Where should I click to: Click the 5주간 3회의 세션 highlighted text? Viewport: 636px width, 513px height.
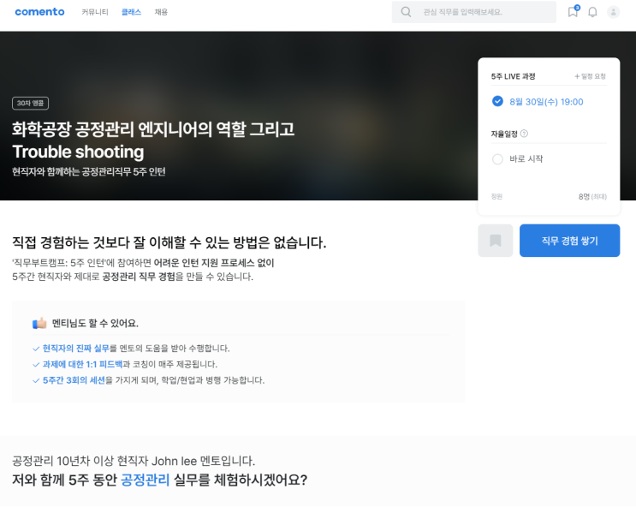point(74,380)
